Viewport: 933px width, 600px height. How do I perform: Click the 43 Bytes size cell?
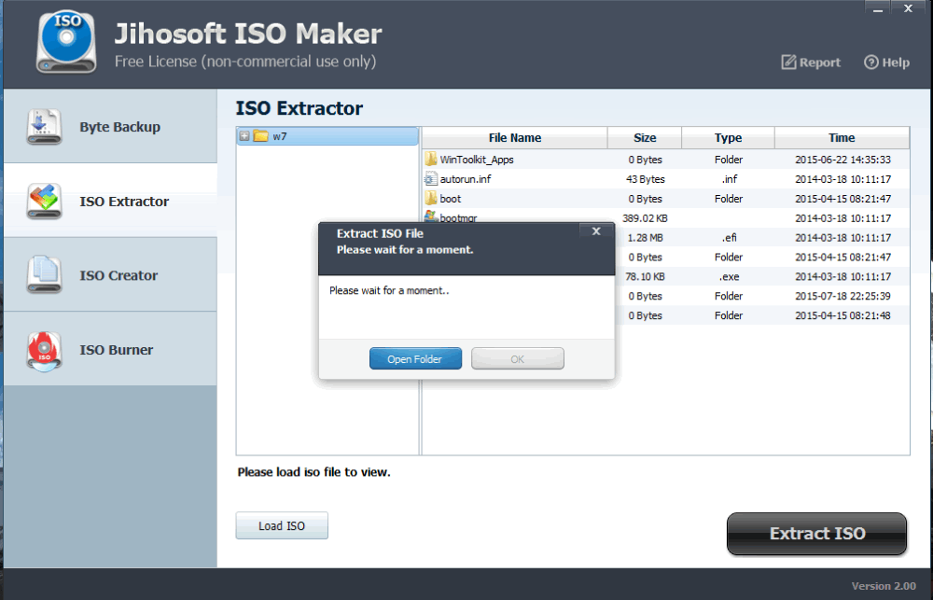tap(645, 179)
